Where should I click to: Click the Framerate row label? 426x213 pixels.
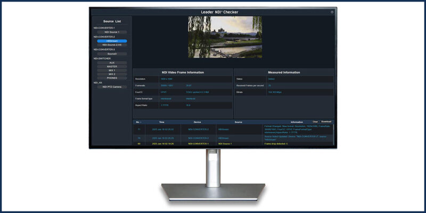point(140,86)
